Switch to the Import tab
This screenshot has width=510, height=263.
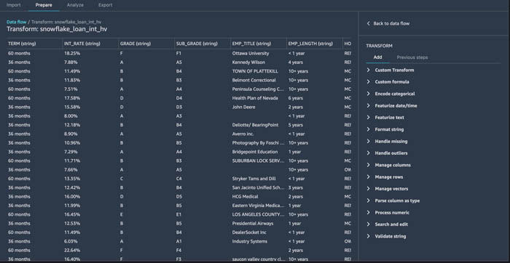14,5
